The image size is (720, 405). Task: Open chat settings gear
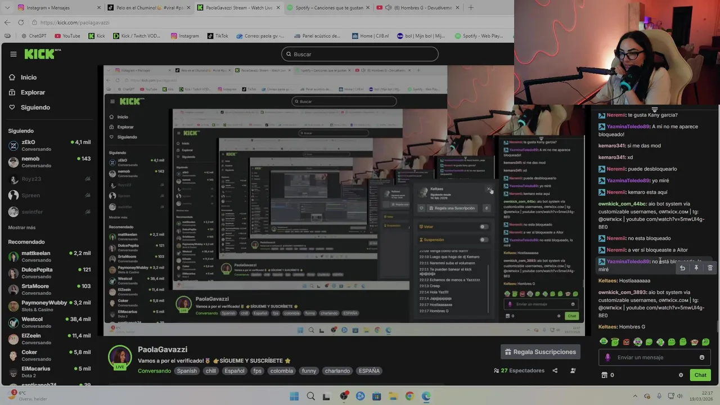681,375
